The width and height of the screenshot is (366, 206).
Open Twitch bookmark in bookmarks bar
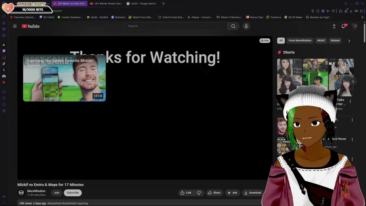[x=47, y=17]
